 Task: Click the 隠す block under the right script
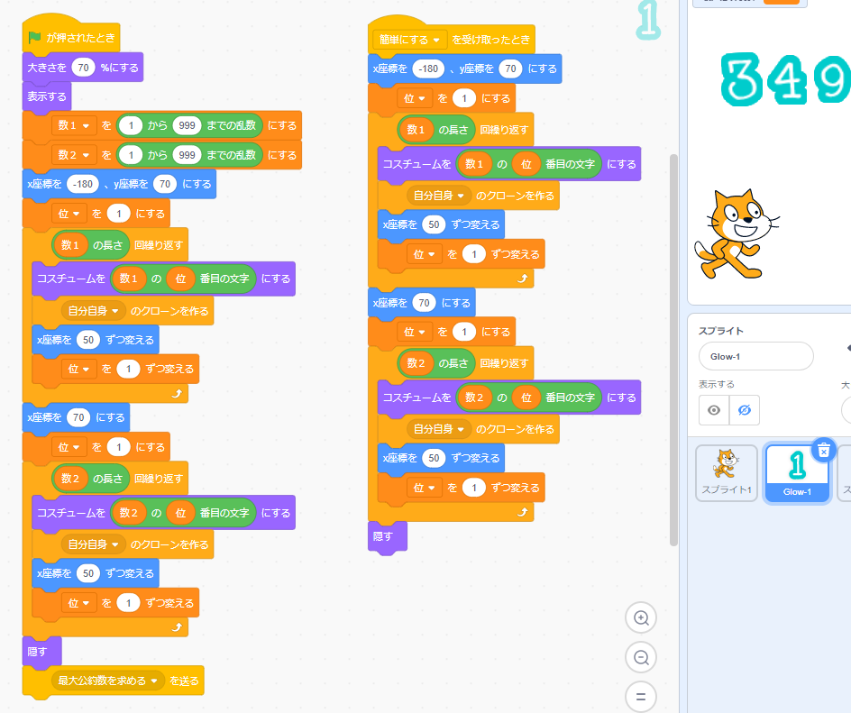point(384,535)
